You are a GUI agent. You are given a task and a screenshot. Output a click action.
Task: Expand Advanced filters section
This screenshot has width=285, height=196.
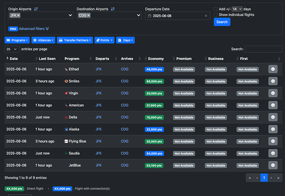click(34, 29)
